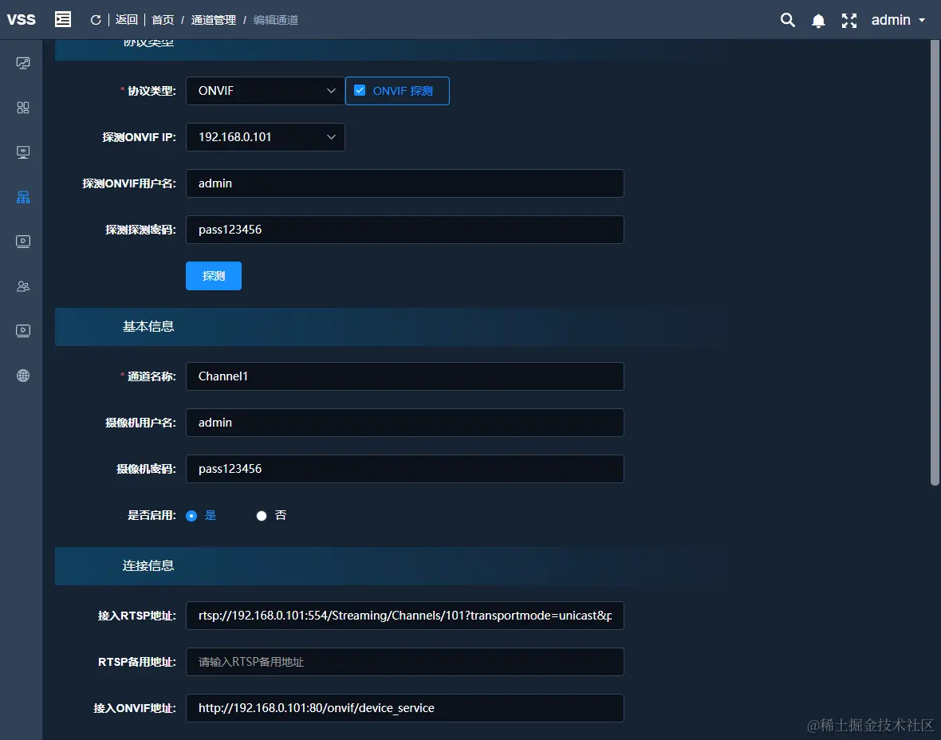
Task: Toggle the sidebar menu collapse icon
Action: 63,19
